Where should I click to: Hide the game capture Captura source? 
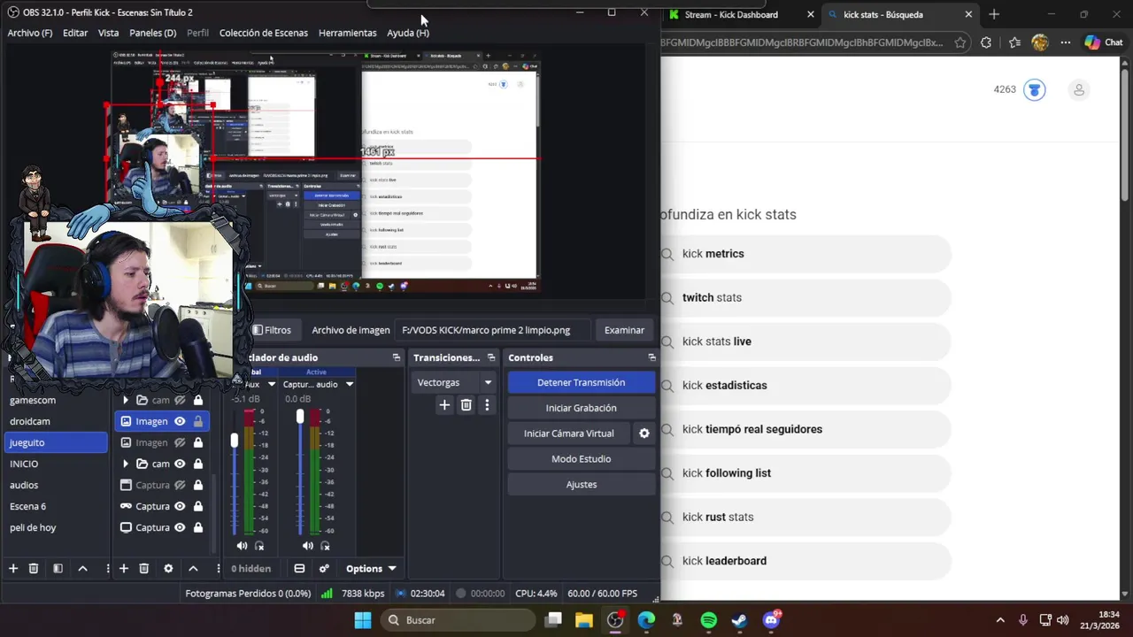[x=180, y=506]
